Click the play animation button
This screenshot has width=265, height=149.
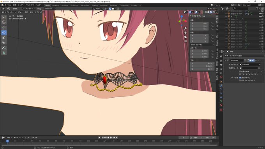coord(111,138)
